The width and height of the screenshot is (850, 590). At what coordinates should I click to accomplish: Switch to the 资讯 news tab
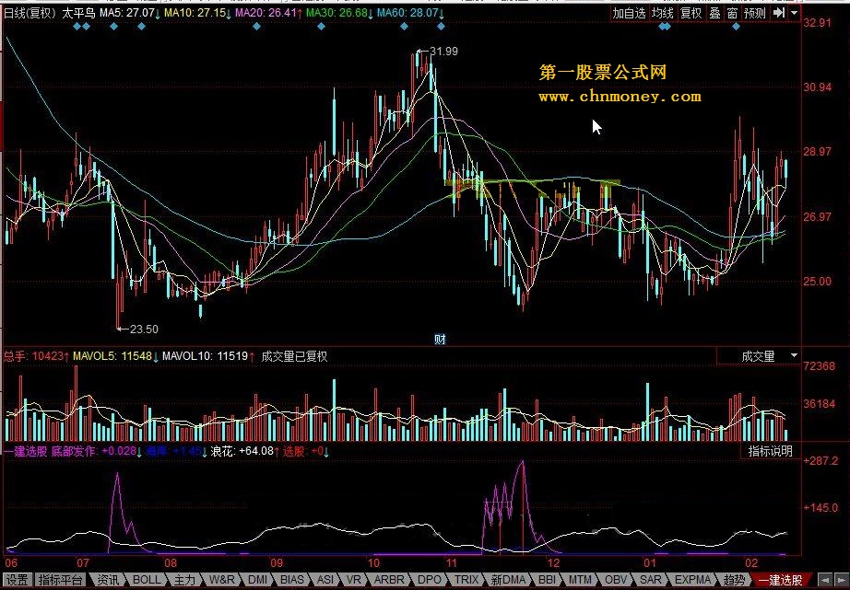tap(108, 580)
